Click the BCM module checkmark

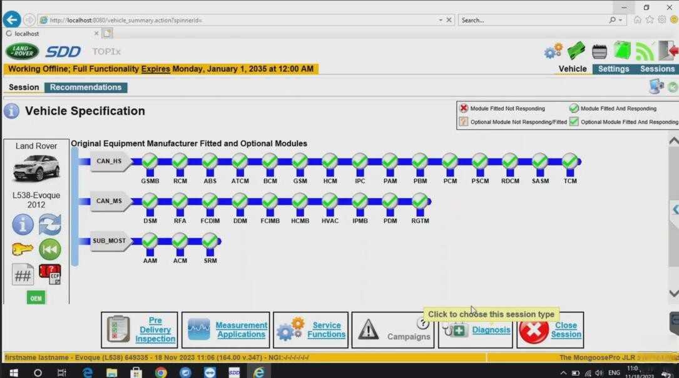[x=270, y=162]
